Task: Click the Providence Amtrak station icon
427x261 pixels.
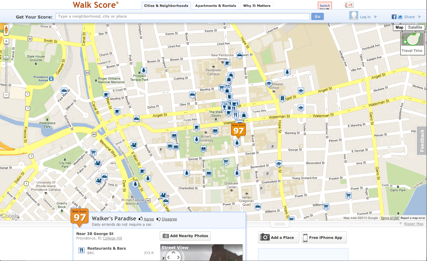Action: tap(51, 79)
